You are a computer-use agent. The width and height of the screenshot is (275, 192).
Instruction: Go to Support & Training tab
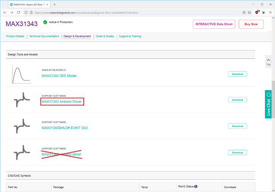click(x=130, y=36)
